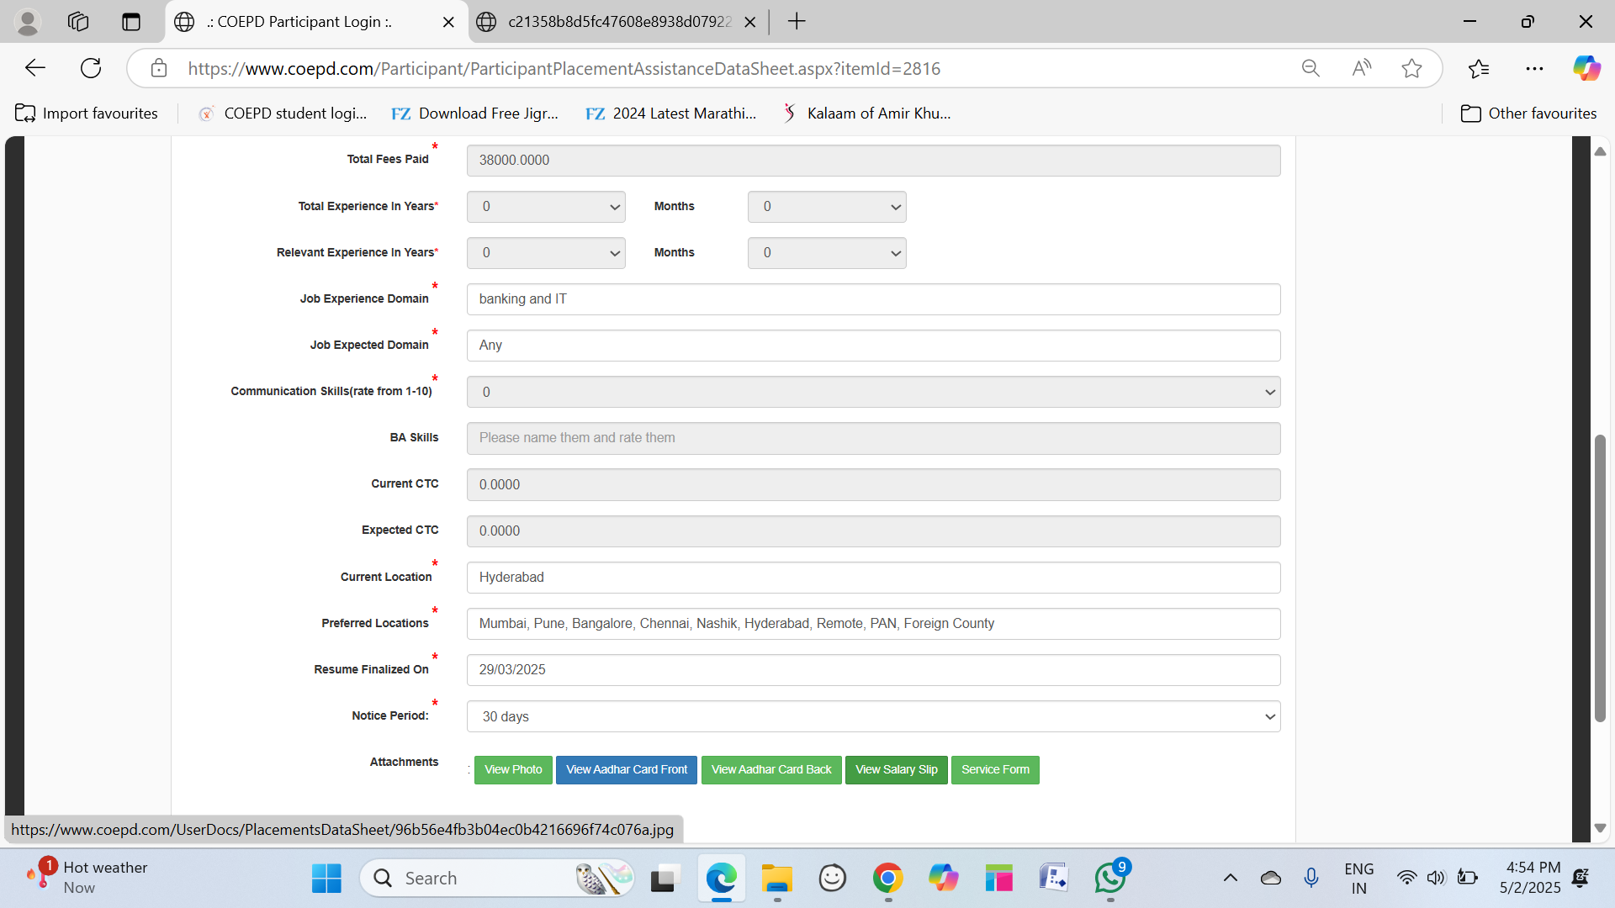Open the Hot weather widget
Screen dimensions: 1615x908
pos(87,878)
